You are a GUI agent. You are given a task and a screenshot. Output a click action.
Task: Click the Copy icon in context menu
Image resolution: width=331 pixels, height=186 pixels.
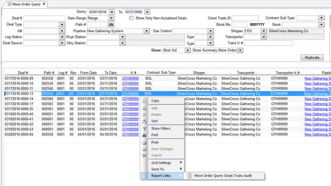tap(144, 101)
